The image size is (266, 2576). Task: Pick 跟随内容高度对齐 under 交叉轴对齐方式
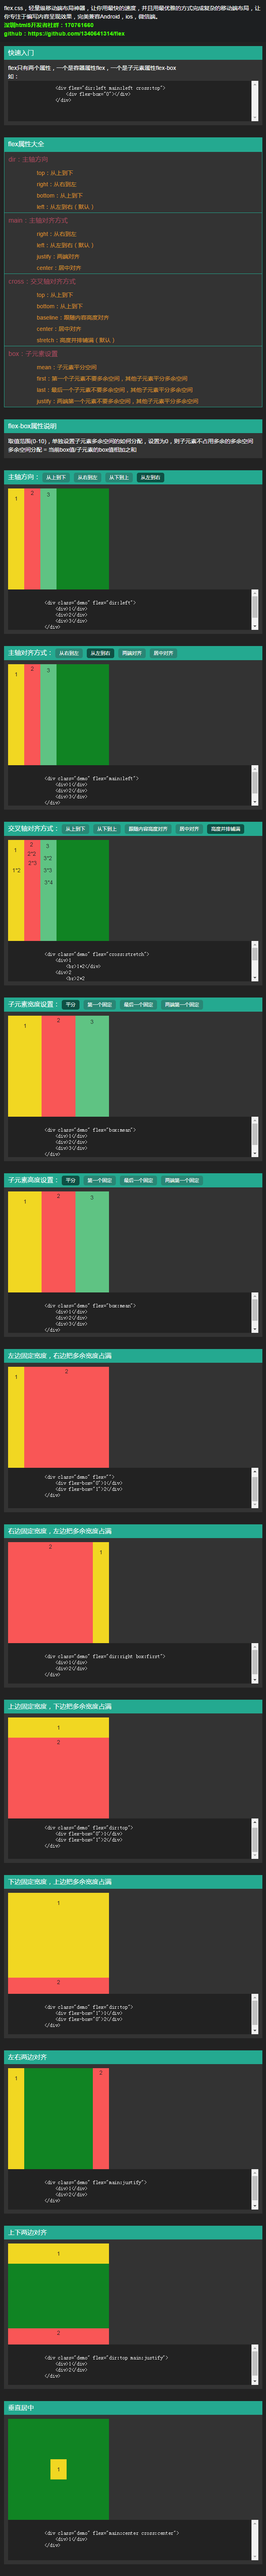(148, 829)
